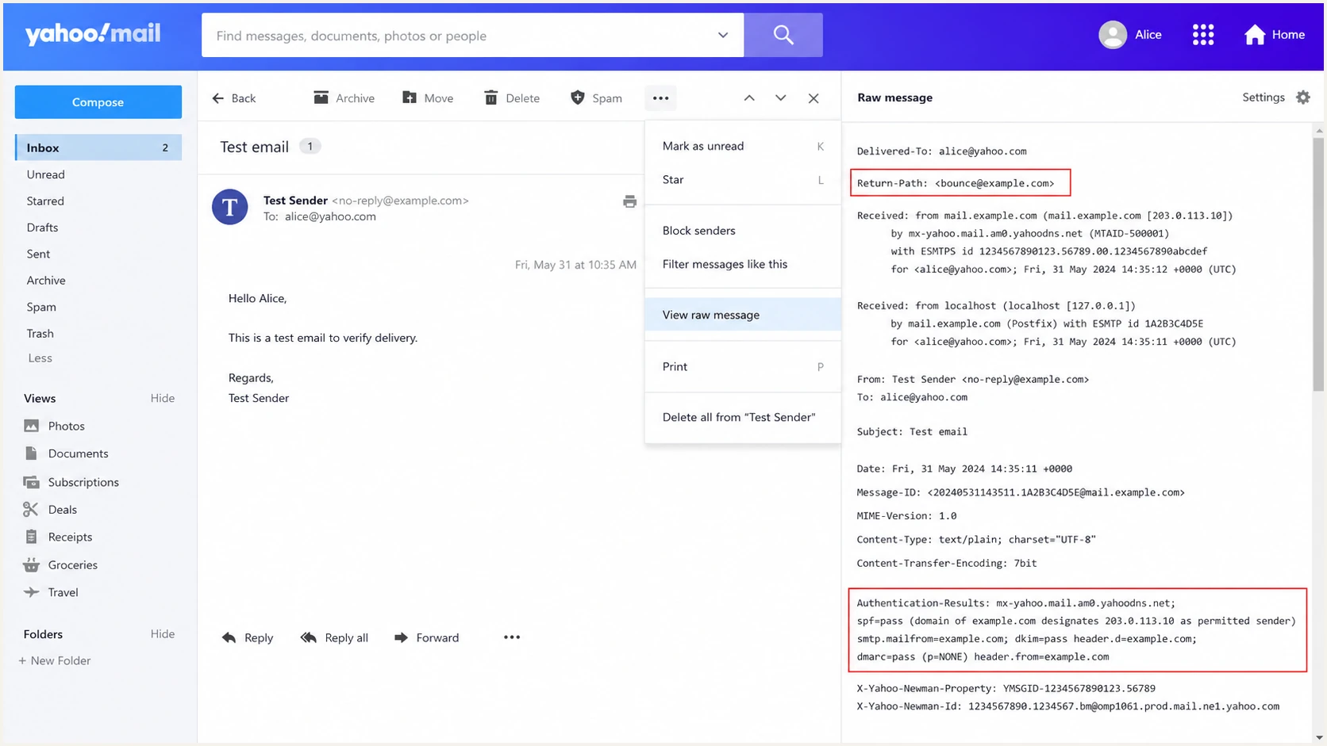Open Alice's profile avatar
The width and height of the screenshot is (1327, 746).
[x=1113, y=35]
